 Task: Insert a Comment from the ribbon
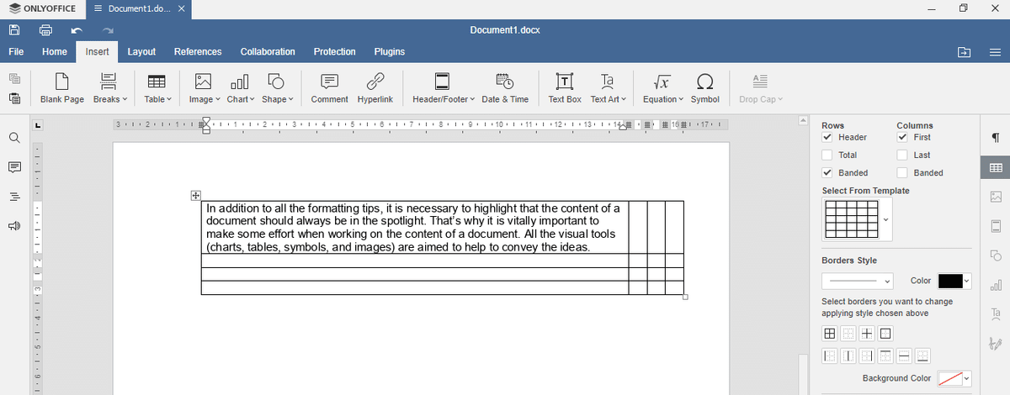pyautogui.click(x=329, y=88)
